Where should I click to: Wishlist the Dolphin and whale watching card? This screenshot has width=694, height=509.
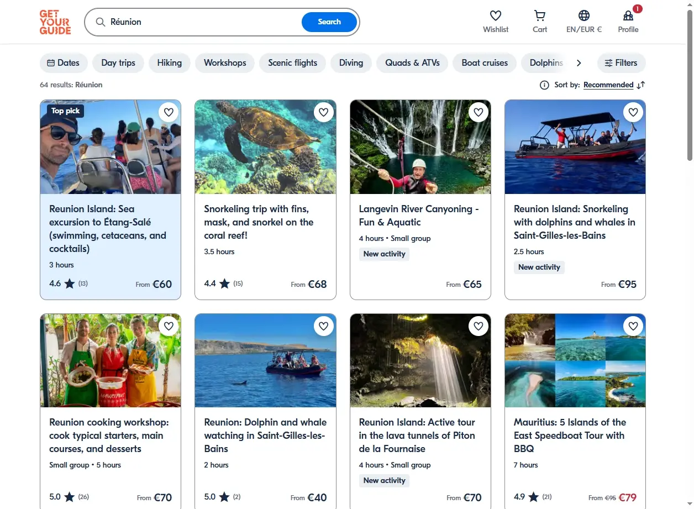coord(324,326)
